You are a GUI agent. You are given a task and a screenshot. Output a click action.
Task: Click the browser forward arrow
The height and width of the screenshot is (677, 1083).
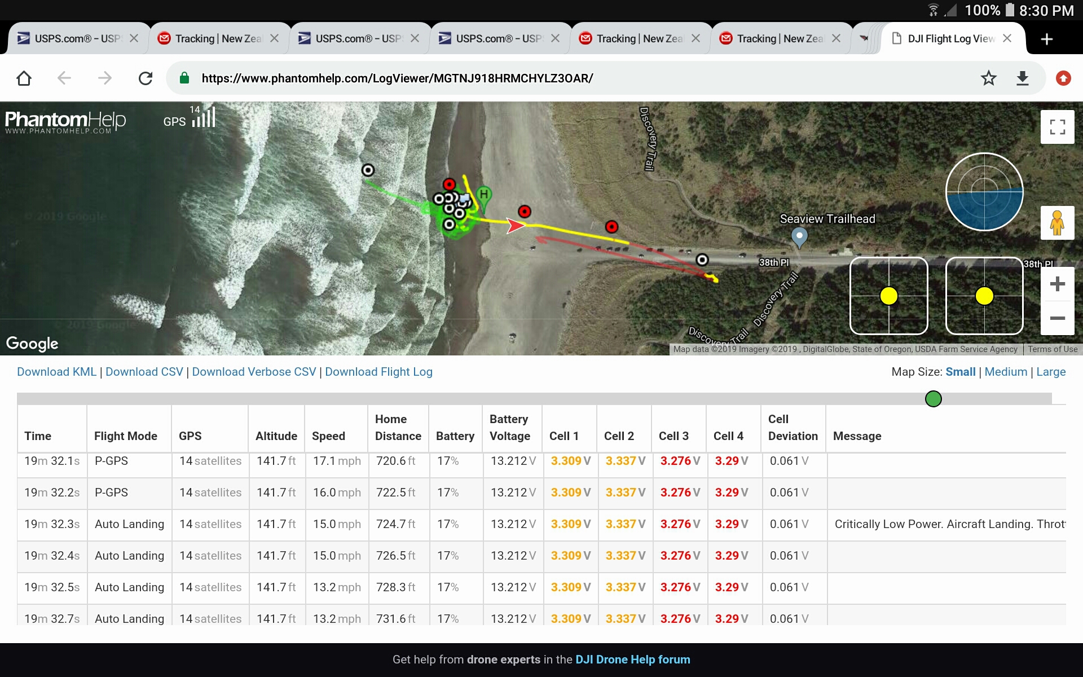(x=105, y=78)
